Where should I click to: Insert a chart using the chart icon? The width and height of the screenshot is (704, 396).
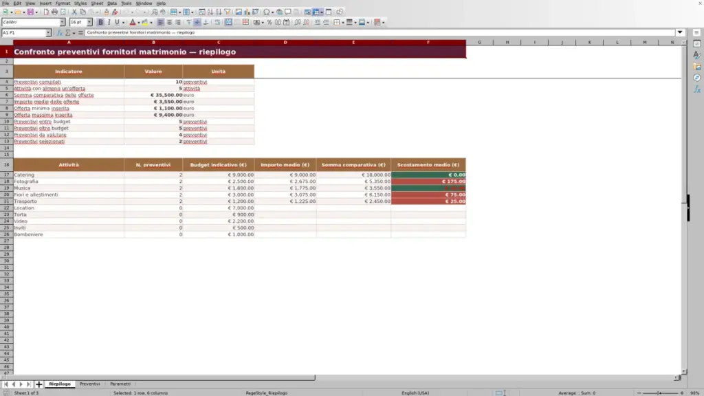(247, 12)
